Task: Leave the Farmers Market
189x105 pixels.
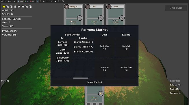Action: 94,82
